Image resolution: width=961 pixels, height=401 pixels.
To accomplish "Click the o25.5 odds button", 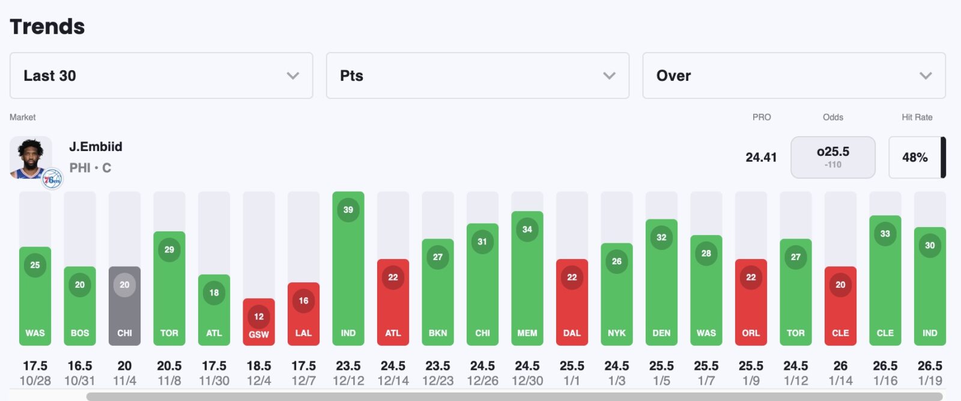I will 832,157.
